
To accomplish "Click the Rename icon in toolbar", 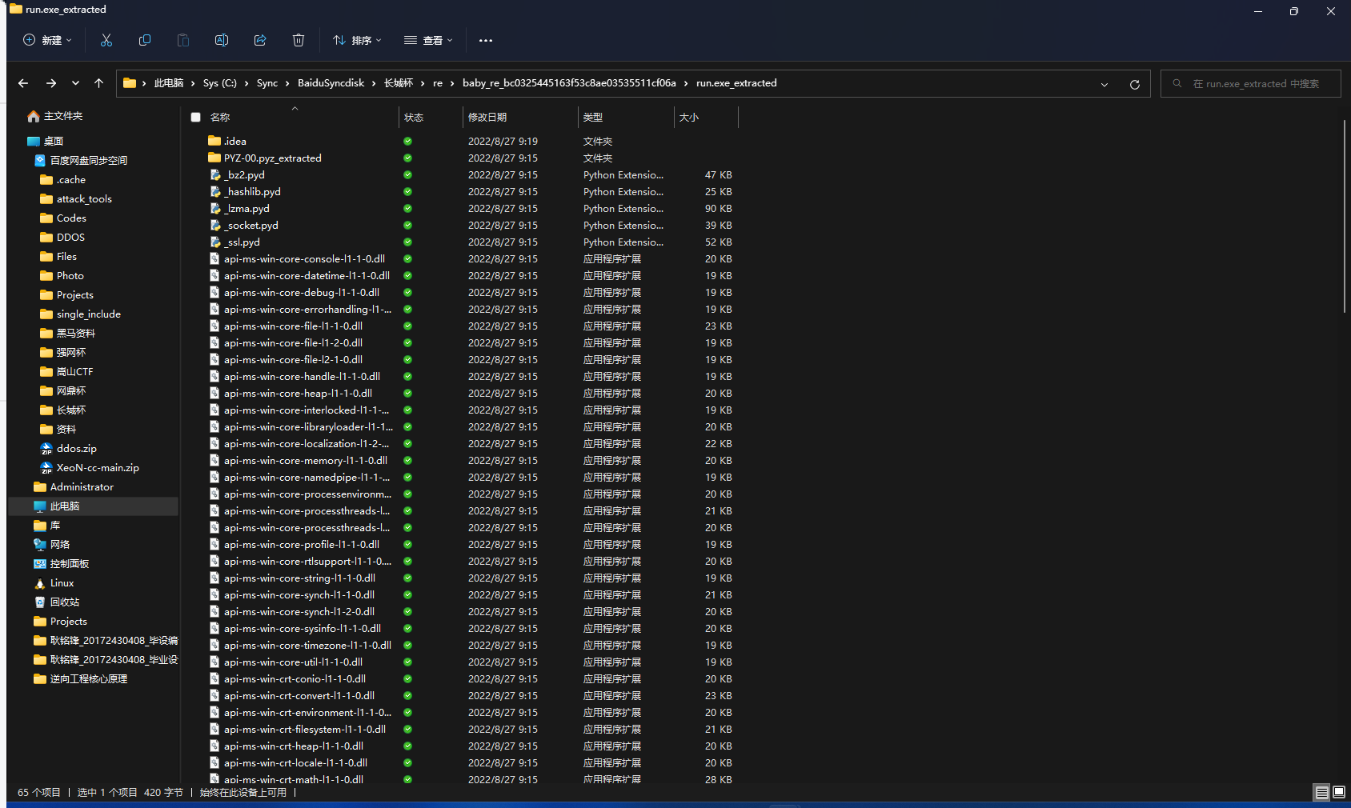I will [x=222, y=40].
